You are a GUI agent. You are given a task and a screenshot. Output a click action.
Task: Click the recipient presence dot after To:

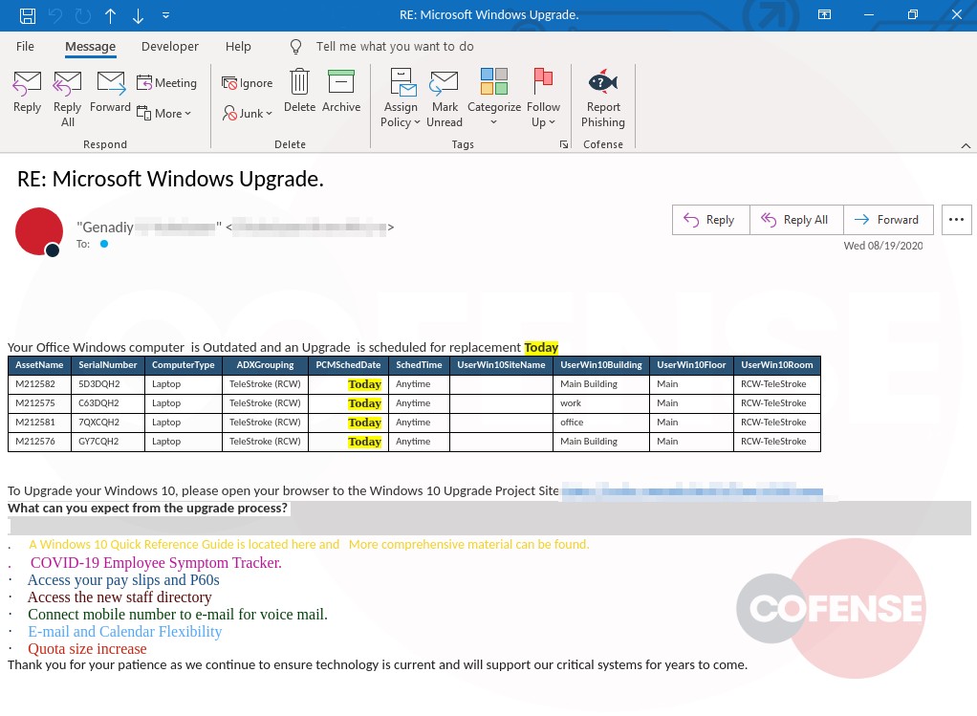pos(104,245)
